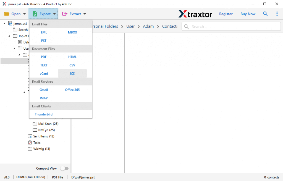This screenshot has height=181, width=283.
Task: Click the Buy Now link
Action: point(248,14)
